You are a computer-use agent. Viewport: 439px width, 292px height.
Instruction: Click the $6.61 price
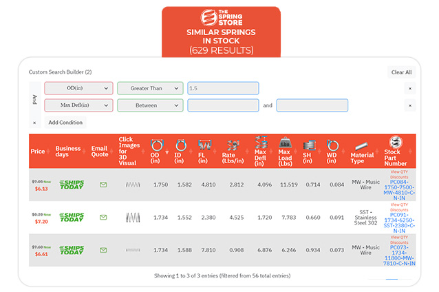(41, 254)
